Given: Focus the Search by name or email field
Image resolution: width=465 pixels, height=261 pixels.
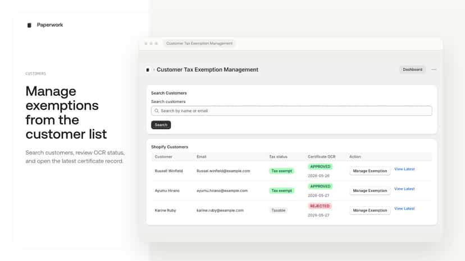Looking at the screenshot, I should [291, 111].
